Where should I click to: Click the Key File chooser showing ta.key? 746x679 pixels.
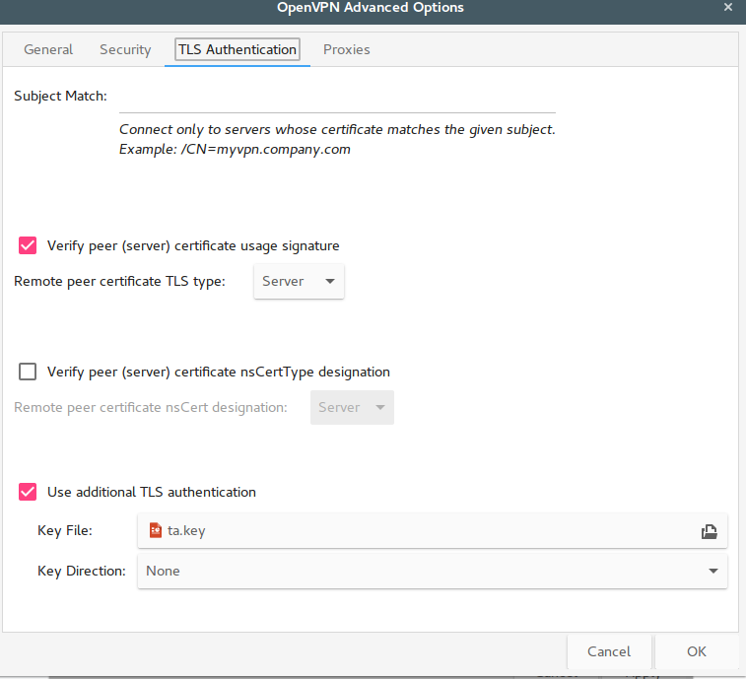tap(433, 530)
